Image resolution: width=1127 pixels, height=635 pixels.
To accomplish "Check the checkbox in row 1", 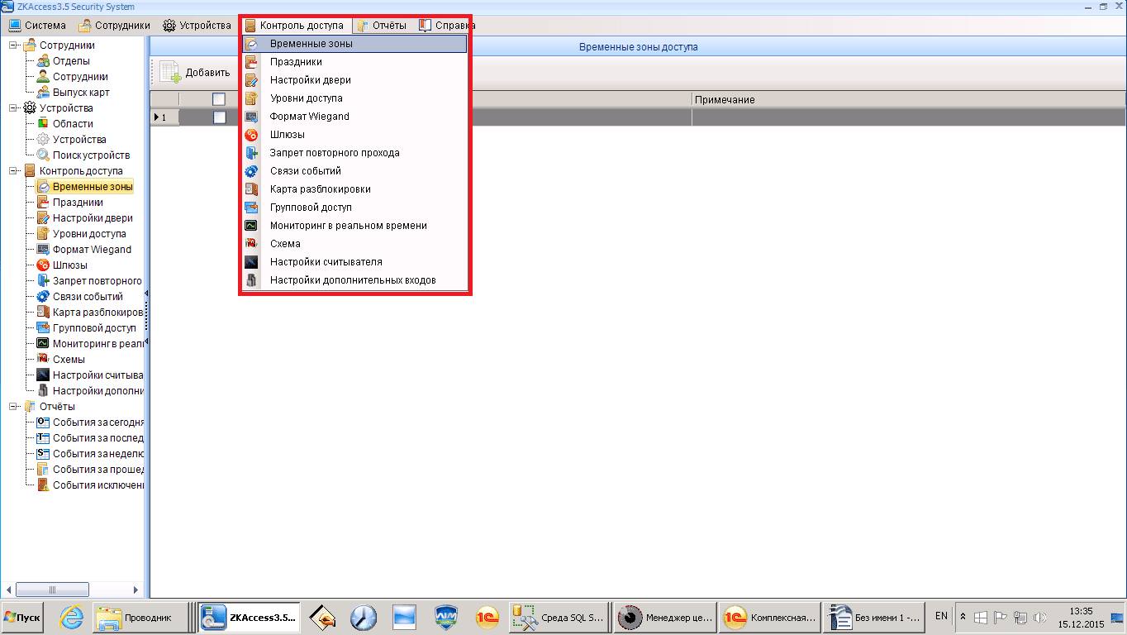I will pos(219,117).
